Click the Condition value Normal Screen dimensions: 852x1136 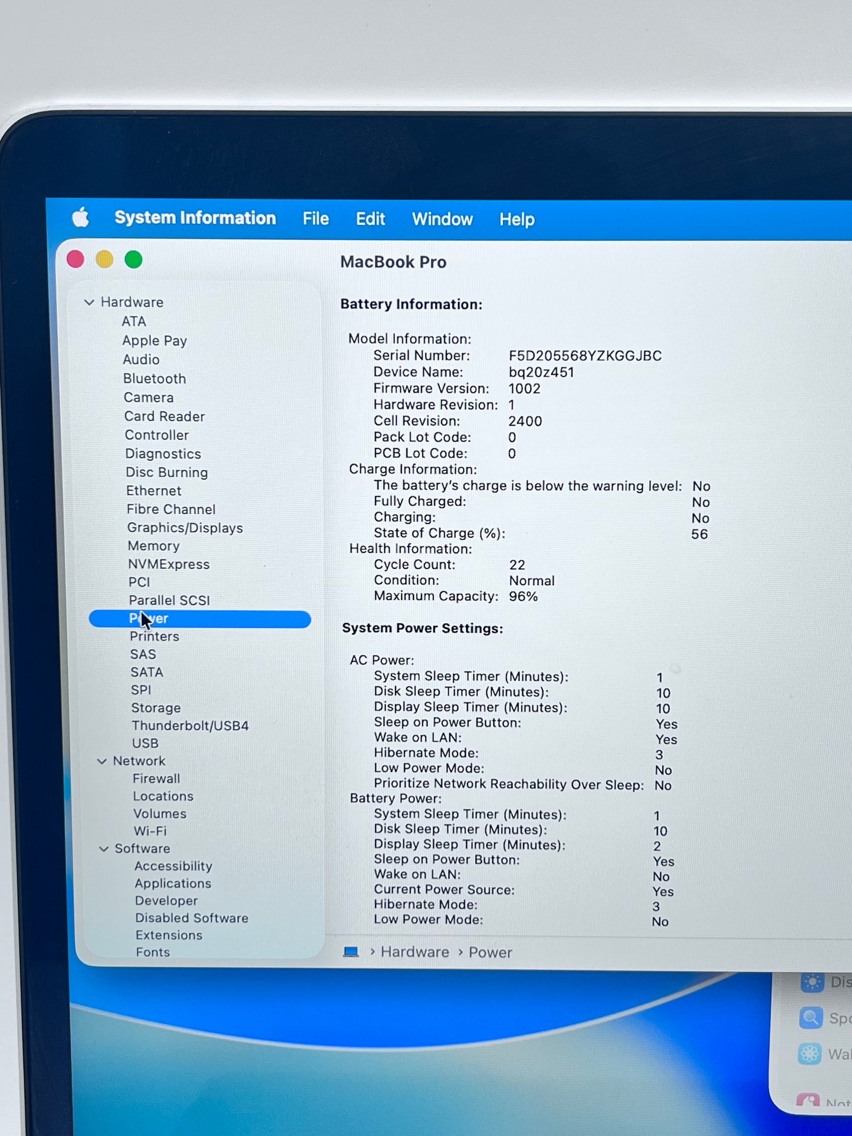coord(532,581)
